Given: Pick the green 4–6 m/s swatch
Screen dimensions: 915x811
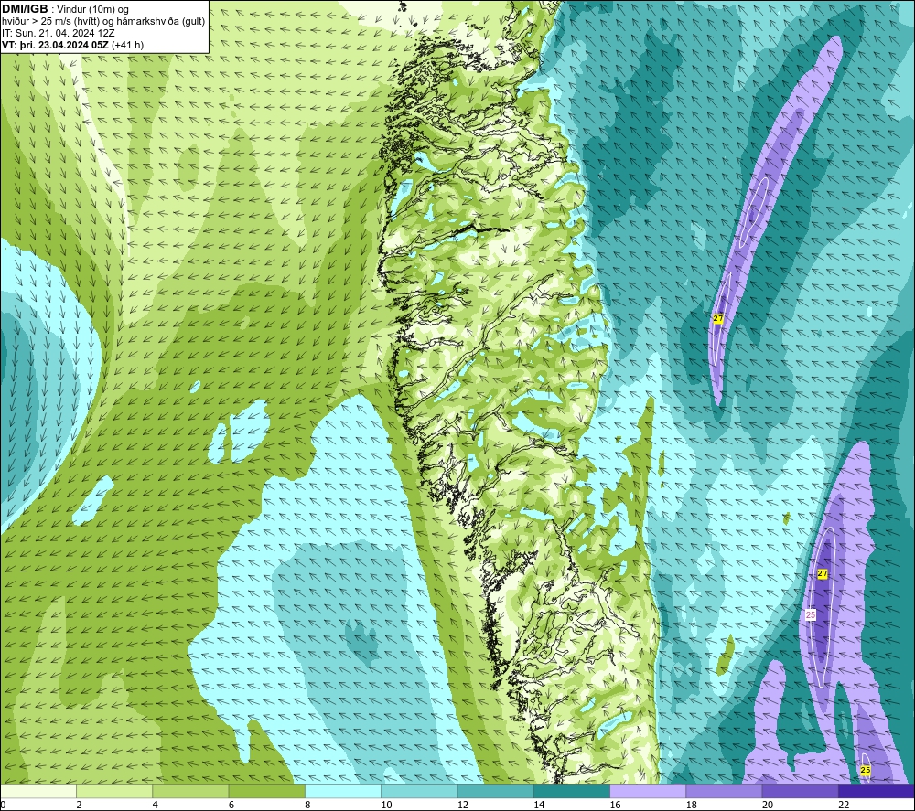Looking at the screenshot, I should (191, 791).
